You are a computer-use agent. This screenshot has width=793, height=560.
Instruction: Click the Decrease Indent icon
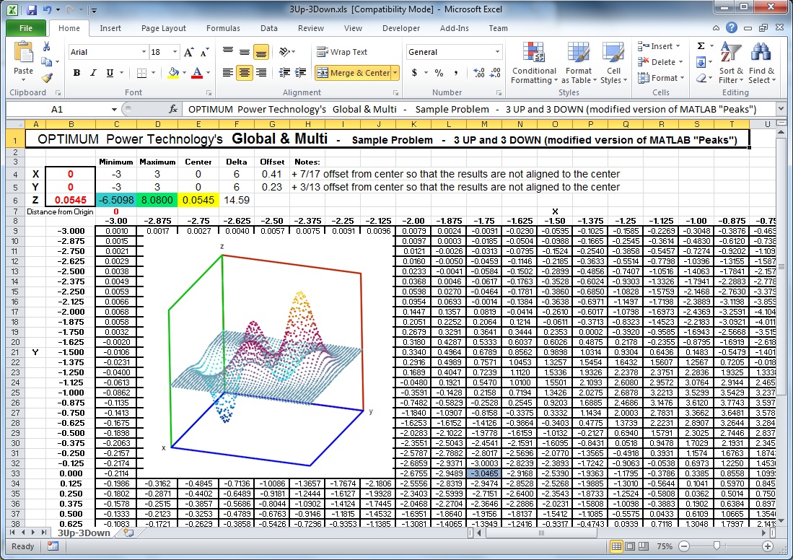coord(284,73)
